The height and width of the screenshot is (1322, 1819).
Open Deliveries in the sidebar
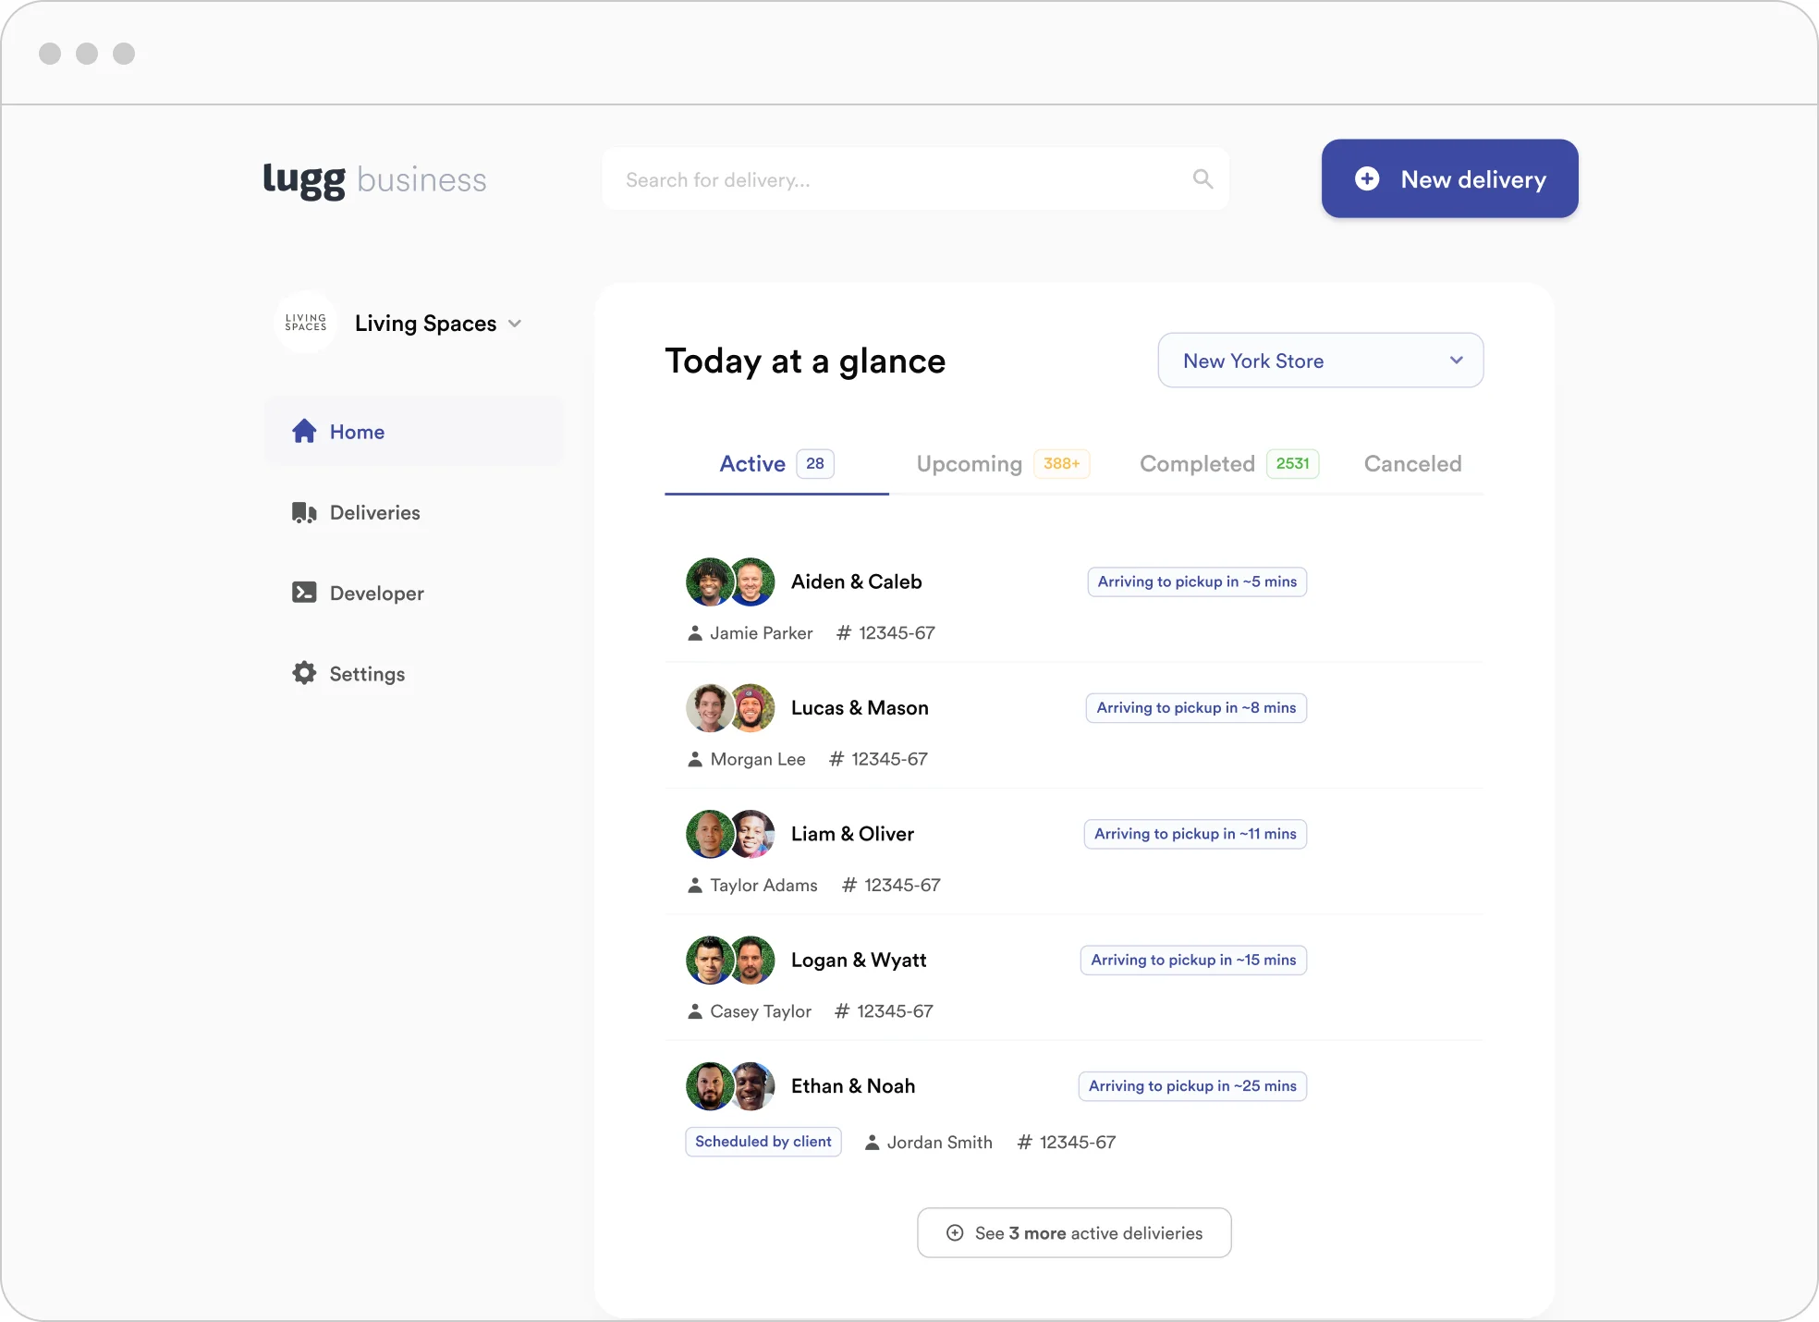414,512
